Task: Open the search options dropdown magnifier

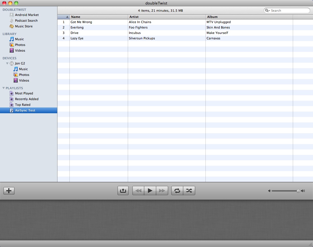Action: [267, 10]
